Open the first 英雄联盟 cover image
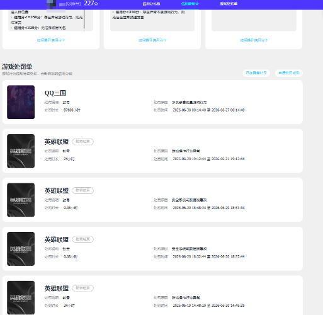 point(21,151)
